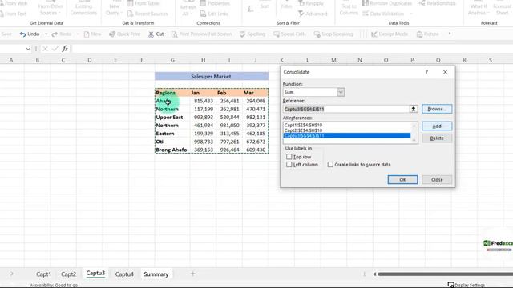Viewport: 513px width, 288px height.
Task: Click the Quick Print icon
Action: pos(112,34)
